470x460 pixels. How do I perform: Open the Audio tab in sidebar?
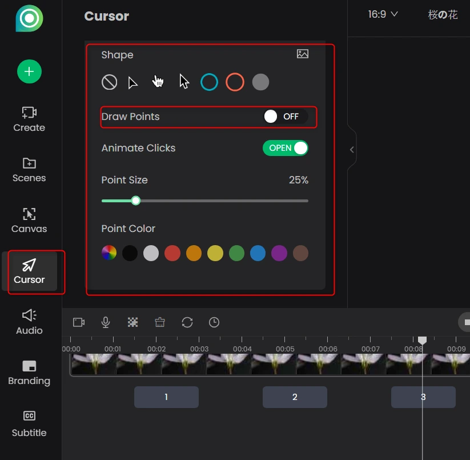pyautogui.click(x=29, y=322)
